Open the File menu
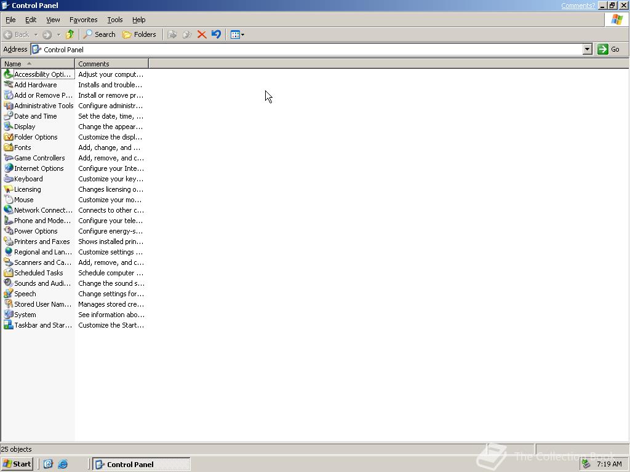The height and width of the screenshot is (472, 630). 10,20
